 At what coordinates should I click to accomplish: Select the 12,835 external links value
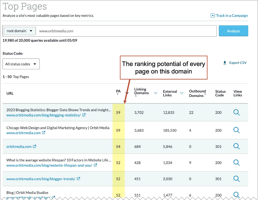168,113
